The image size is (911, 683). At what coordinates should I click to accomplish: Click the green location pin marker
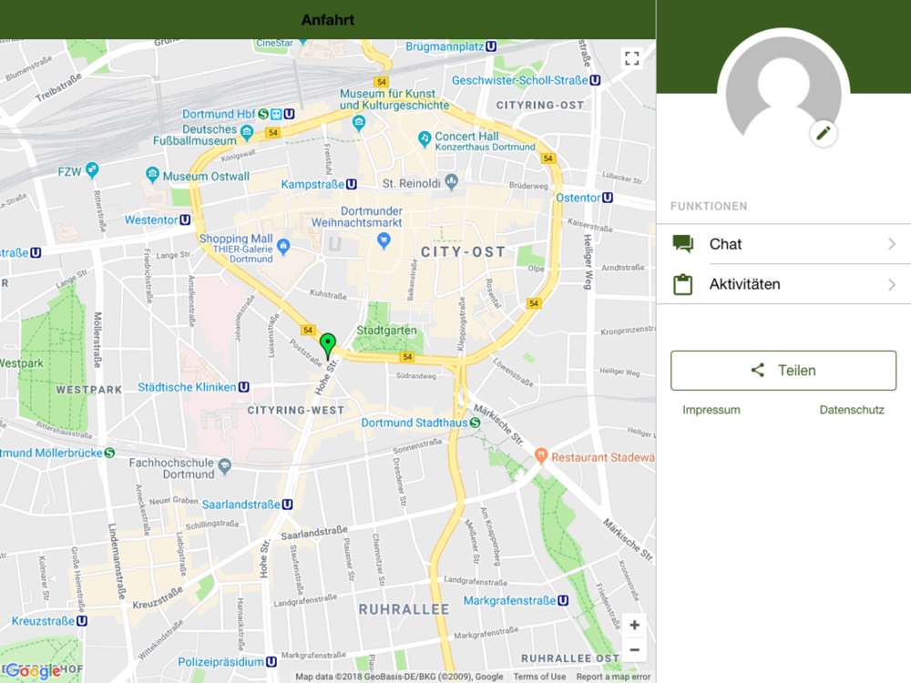point(328,347)
